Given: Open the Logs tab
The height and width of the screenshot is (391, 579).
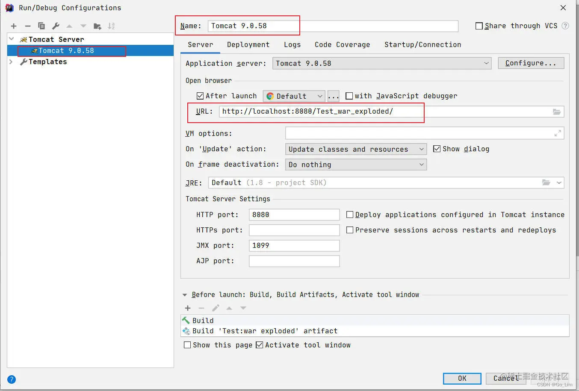Looking at the screenshot, I should [x=292, y=45].
